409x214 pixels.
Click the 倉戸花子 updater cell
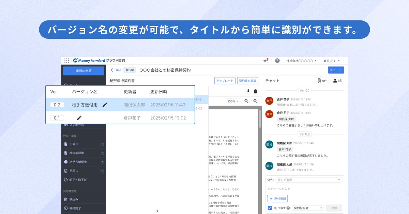coord(132,118)
